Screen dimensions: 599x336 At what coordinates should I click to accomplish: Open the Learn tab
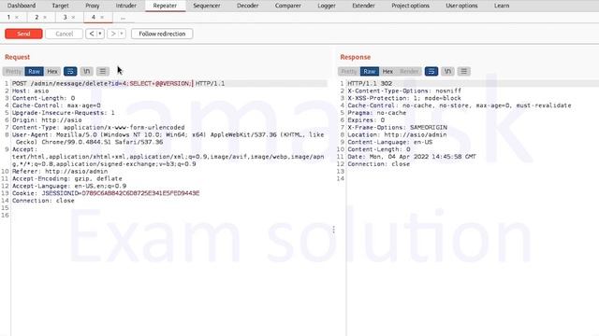pyautogui.click(x=502, y=6)
